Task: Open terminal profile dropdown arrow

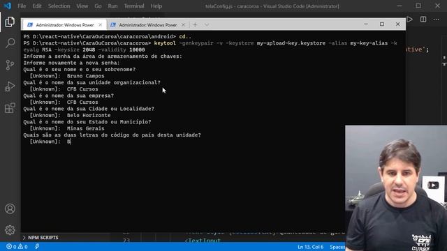Action: tap(207, 25)
